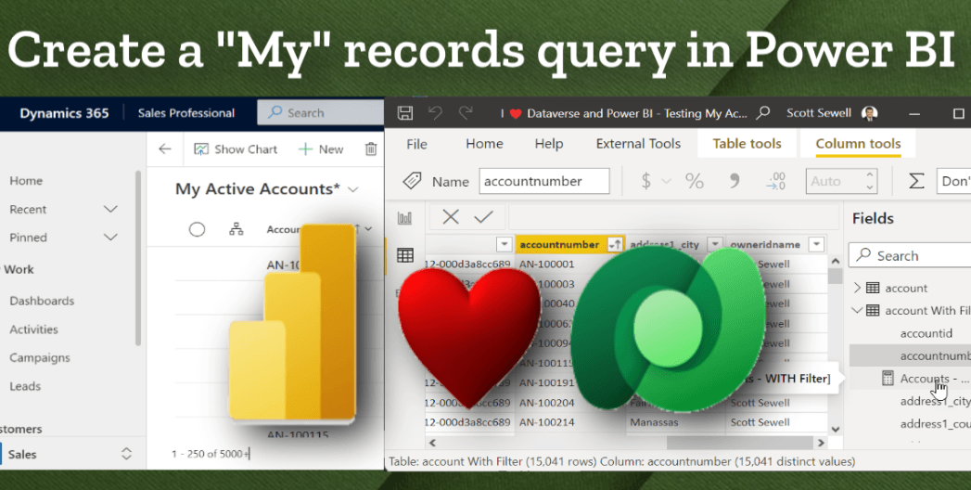Apply the percentage format icon

[x=695, y=181]
